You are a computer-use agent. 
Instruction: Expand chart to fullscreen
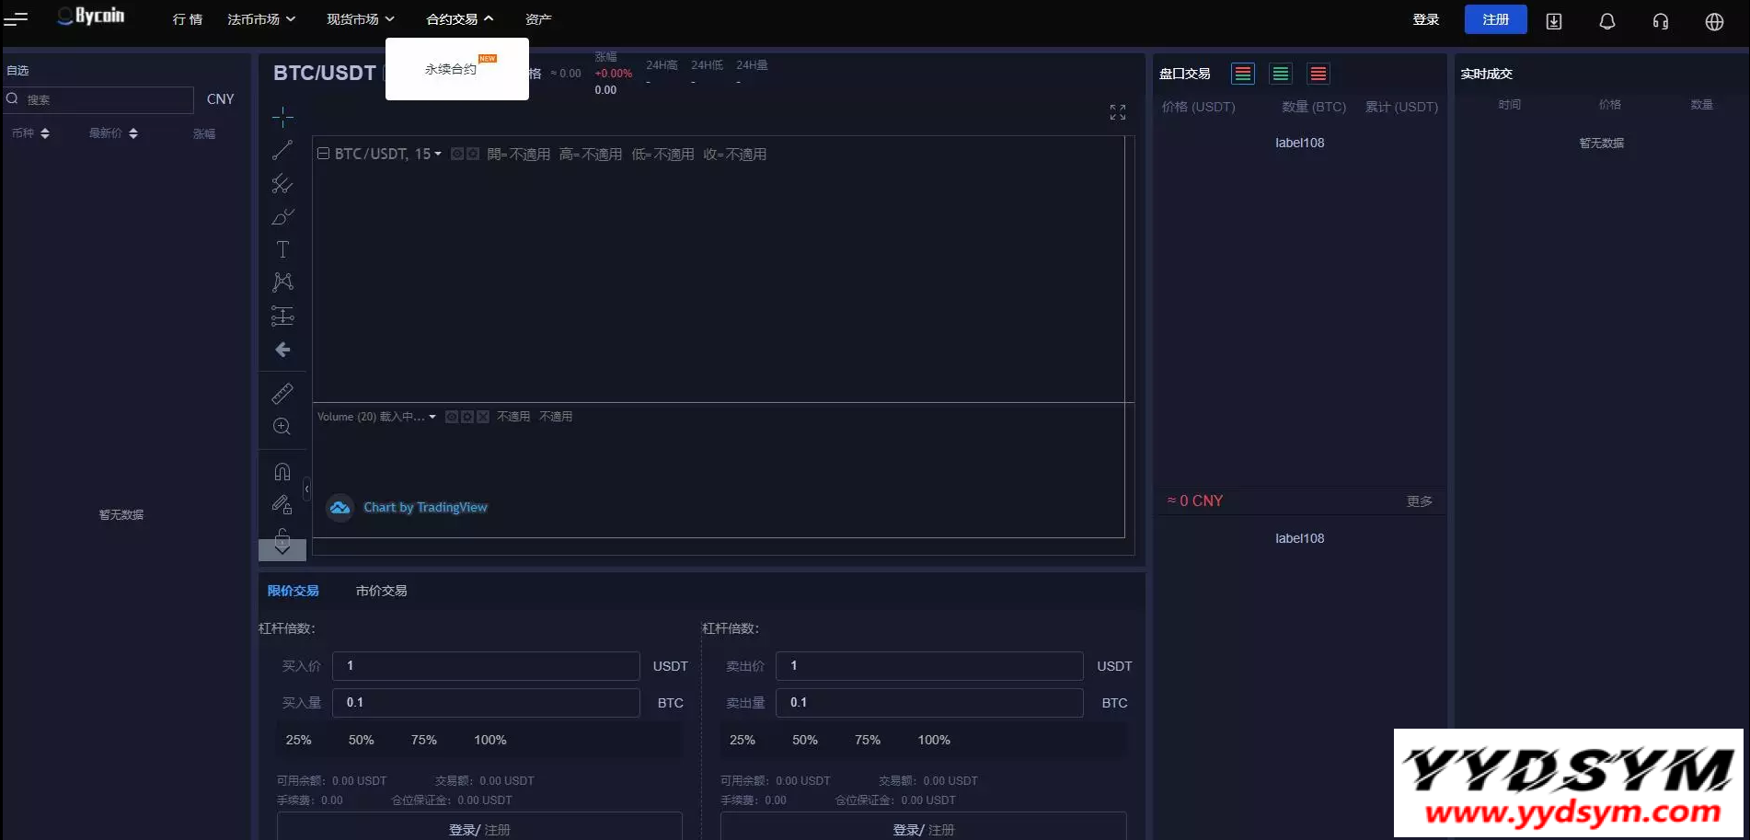coord(1117,112)
